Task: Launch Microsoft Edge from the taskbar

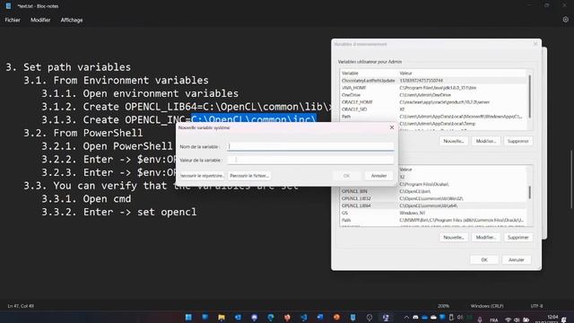Action: [271, 317]
